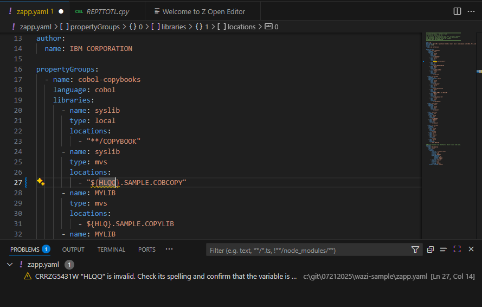
Task: Click the vertical scrollbar marker in editor
Action: tap(479, 72)
